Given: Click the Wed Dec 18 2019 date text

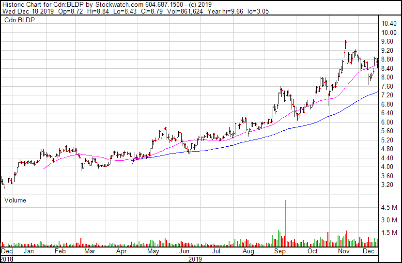Looking at the screenshot, I should pyautogui.click(x=28, y=11).
